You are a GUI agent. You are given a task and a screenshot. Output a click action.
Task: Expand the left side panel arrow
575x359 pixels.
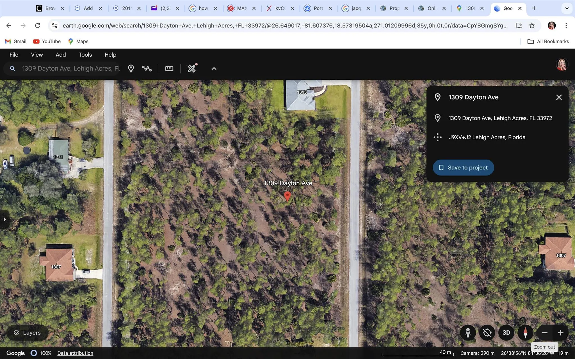[x=4, y=219]
